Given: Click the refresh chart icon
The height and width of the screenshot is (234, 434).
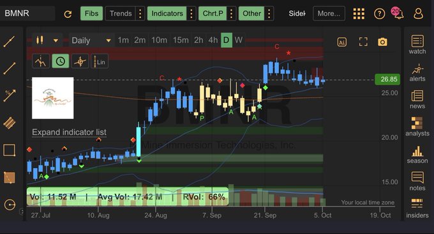Looking at the screenshot, I should tap(68, 14).
